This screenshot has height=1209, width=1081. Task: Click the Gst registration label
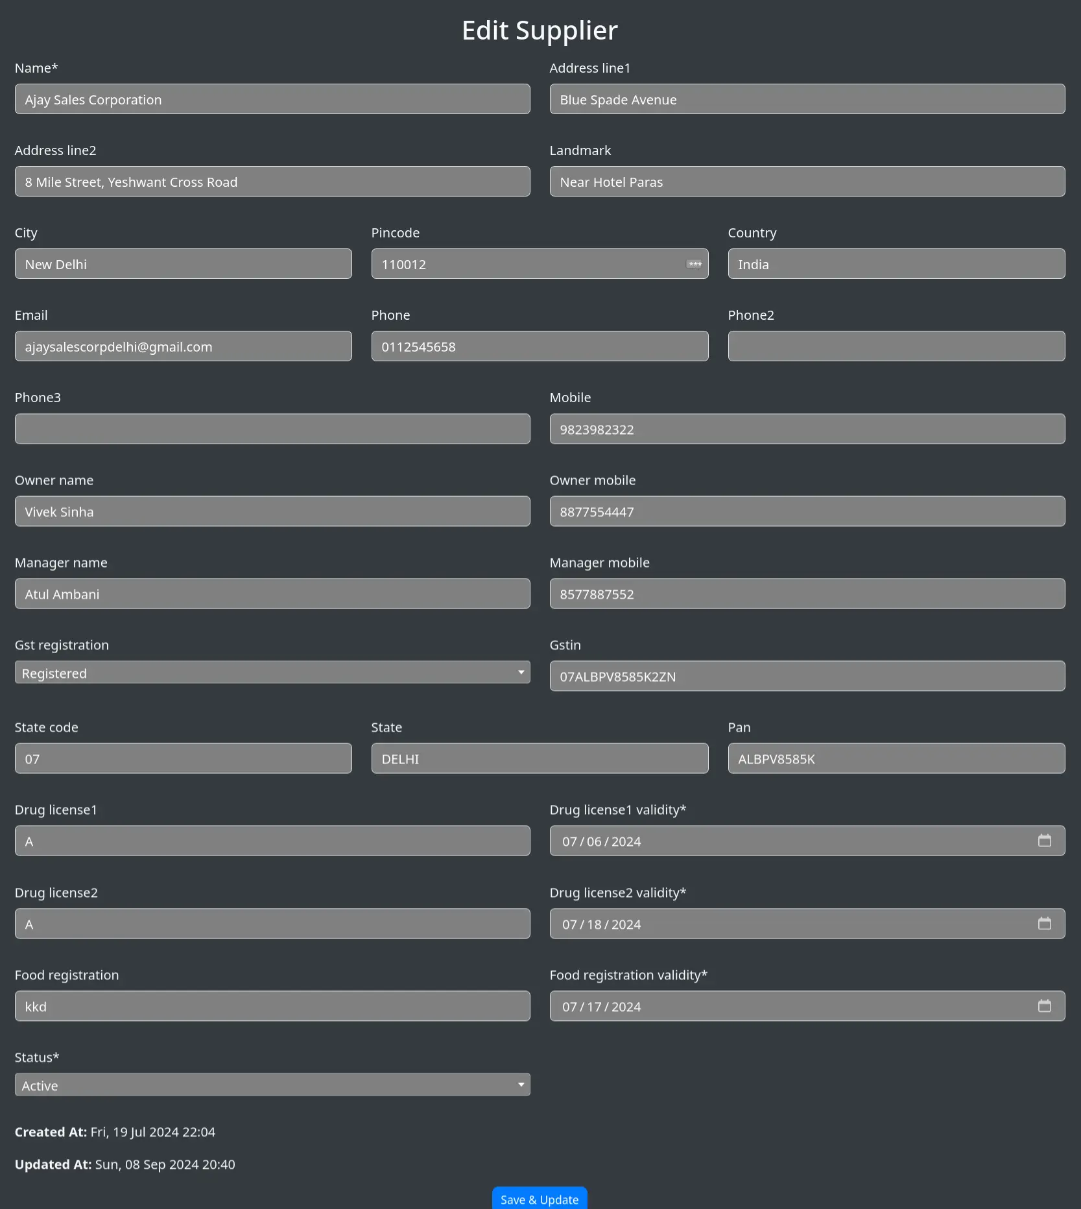(62, 645)
